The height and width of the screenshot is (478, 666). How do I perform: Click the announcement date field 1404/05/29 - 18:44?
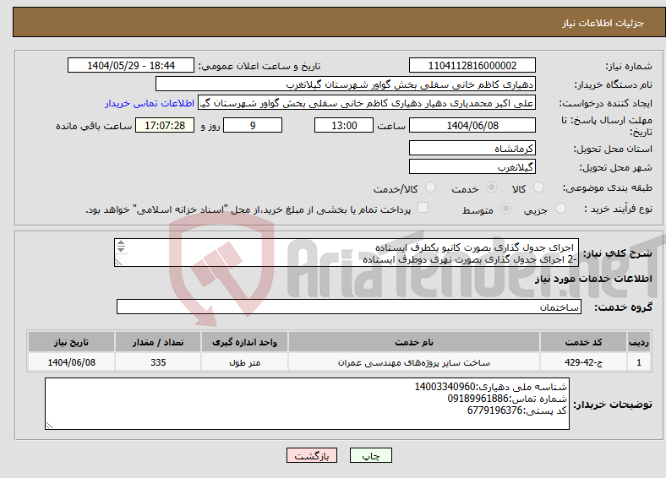131,65
